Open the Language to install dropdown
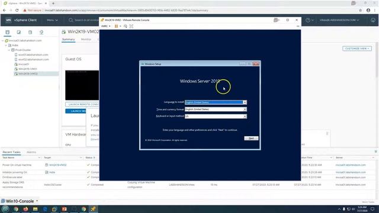The width and height of the screenshot is (379, 213). [x=245, y=102]
